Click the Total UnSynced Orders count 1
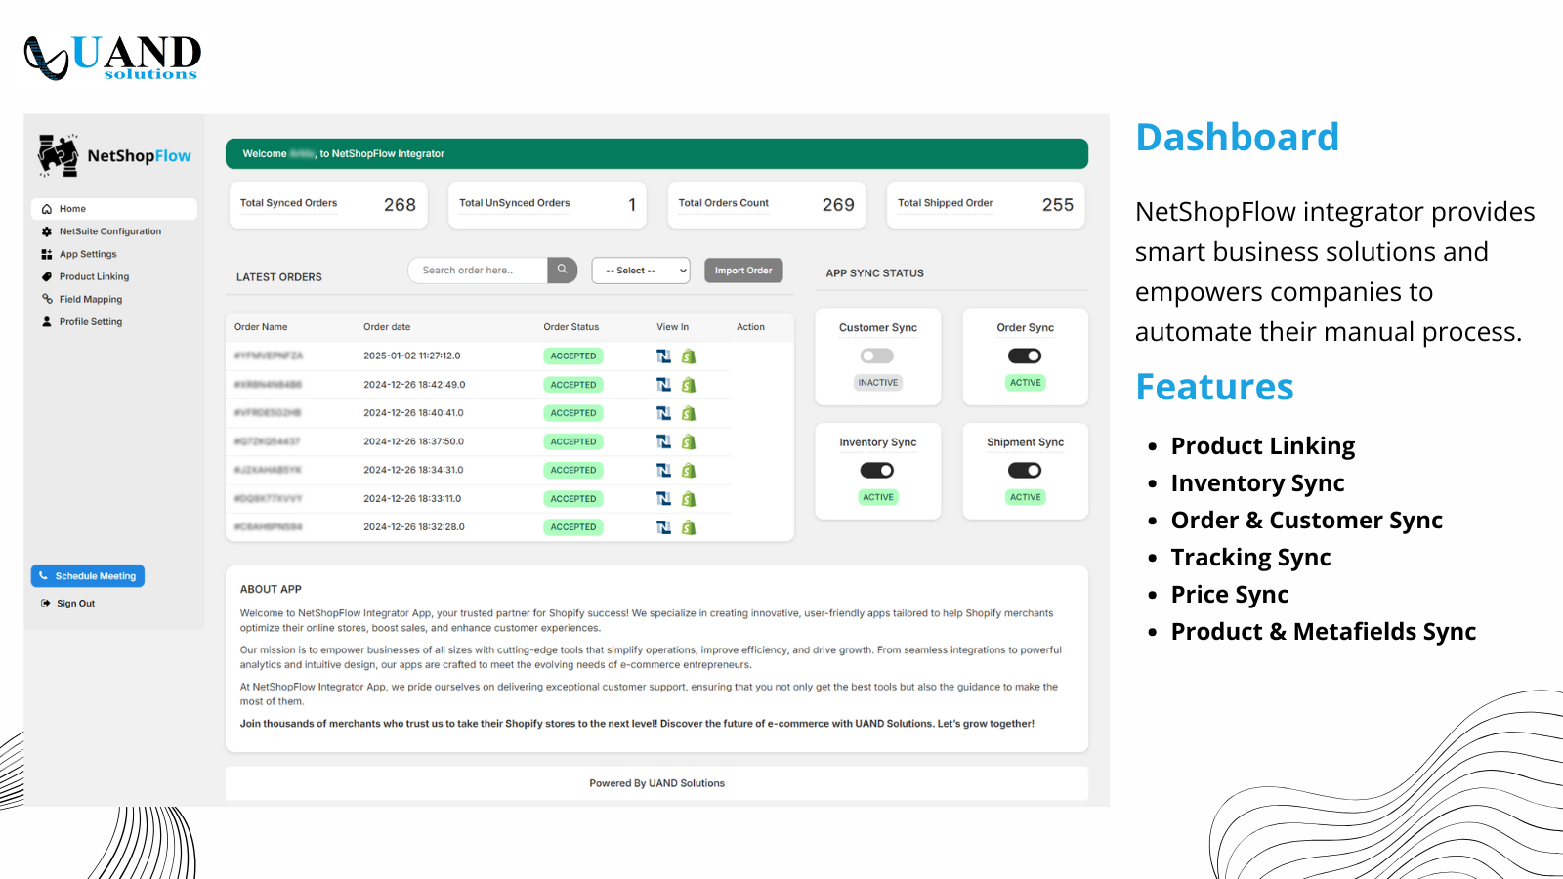This screenshot has height=879, width=1563. tap(632, 205)
